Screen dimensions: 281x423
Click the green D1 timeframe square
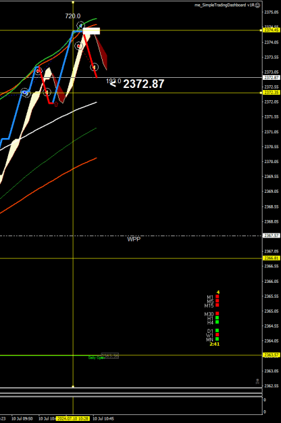[218, 330]
